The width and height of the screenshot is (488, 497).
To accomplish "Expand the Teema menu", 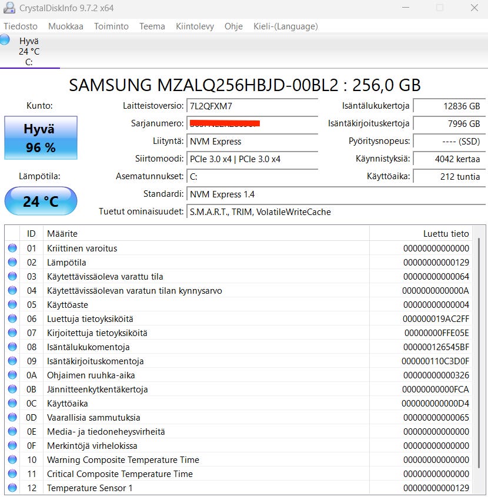I will tap(152, 26).
